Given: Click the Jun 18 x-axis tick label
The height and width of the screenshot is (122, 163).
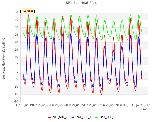Looking at the screenshot, I should (20, 105).
